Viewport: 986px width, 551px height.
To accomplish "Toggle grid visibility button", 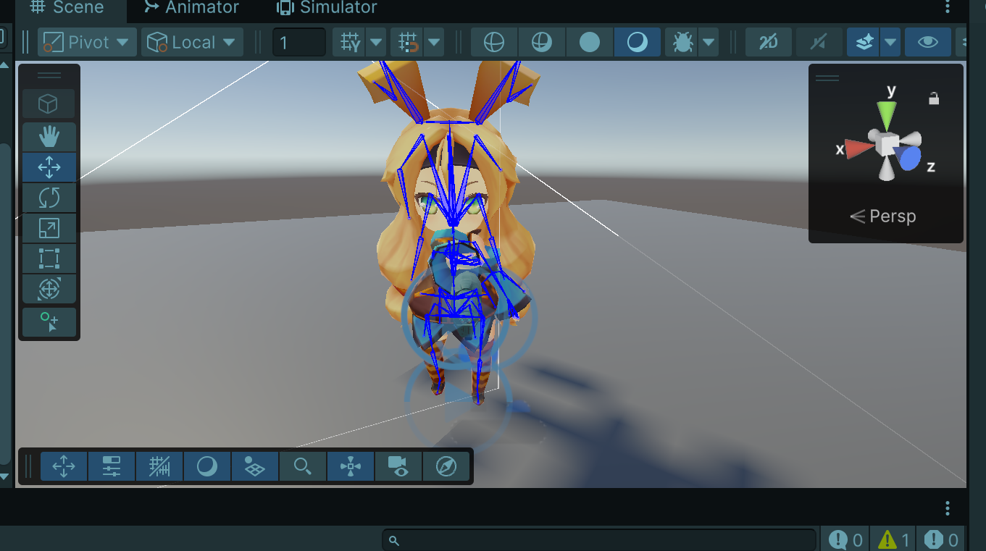I will point(350,43).
